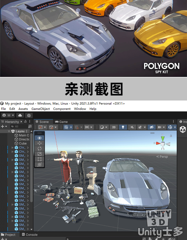Image resolution: width=187 pixels, height=240 pixels.
Task: Toggle the scene gizmo rotation lock
Action: click(x=171, y=136)
